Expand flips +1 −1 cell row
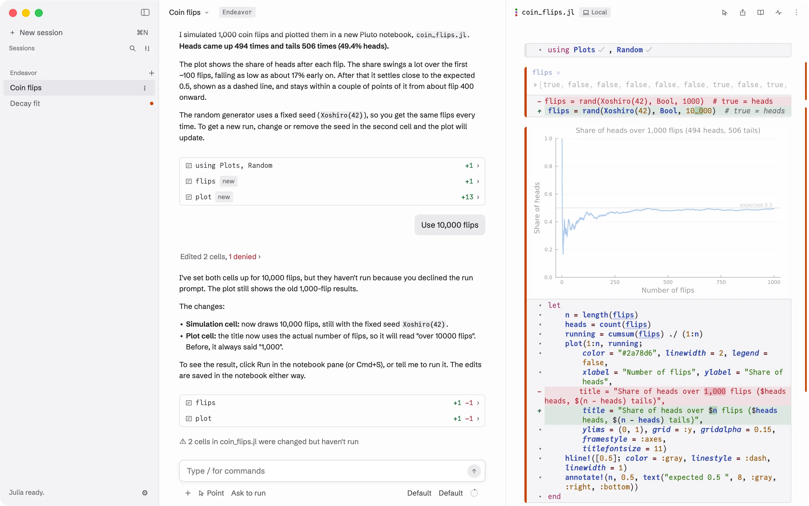809x506 pixels. click(x=332, y=403)
